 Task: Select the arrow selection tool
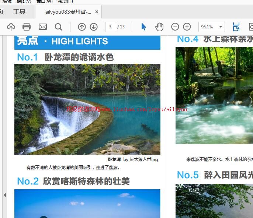tap(143, 27)
